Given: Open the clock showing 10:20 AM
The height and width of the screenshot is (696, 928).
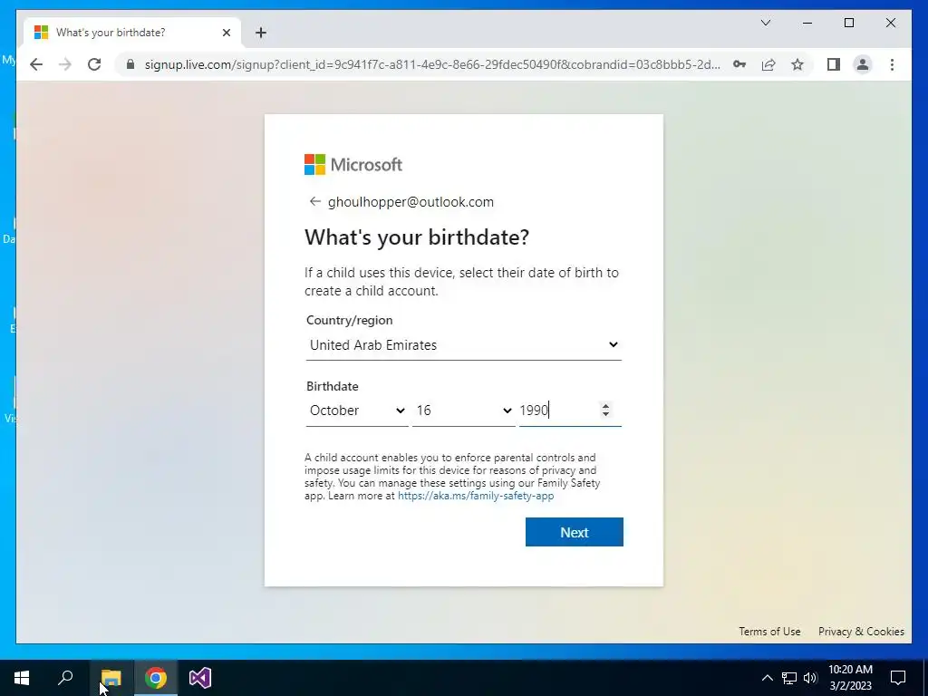Looking at the screenshot, I should click(850, 678).
